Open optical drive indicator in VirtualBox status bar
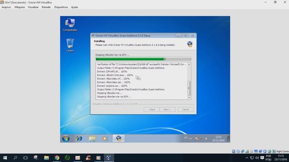289x162 pixels. tap(238, 151)
